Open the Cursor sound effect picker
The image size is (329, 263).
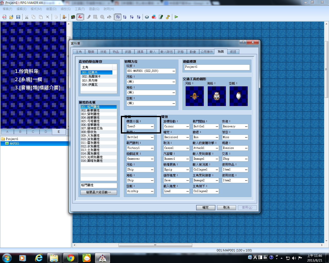188,126
